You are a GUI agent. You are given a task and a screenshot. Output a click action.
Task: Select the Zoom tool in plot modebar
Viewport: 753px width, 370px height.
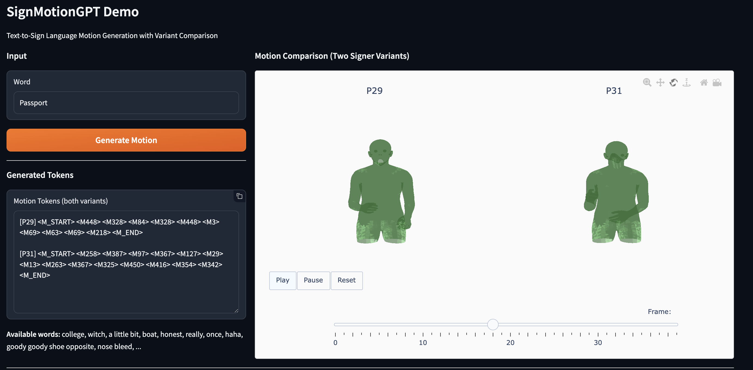pos(647,83)
